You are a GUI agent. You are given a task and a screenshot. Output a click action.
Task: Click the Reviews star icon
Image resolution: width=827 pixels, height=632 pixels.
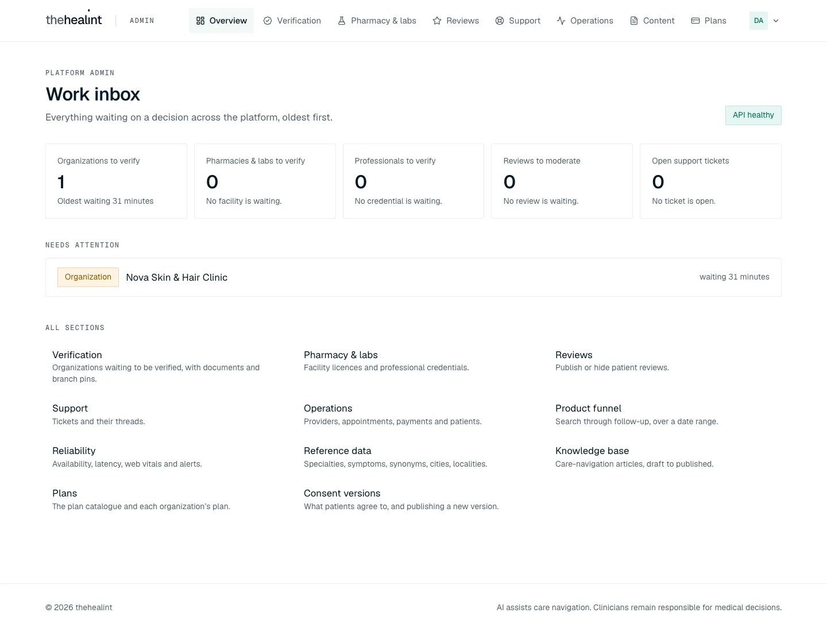(437, 21)
